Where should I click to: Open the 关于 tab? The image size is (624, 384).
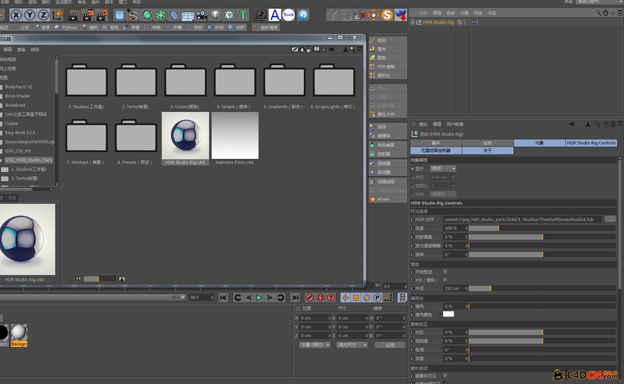[488, 150]
